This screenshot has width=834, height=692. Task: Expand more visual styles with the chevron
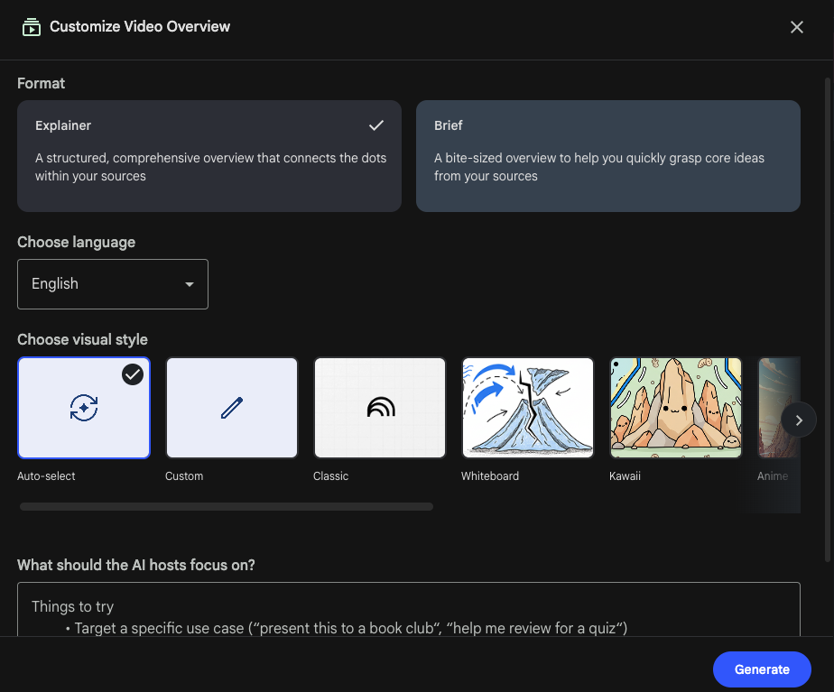[798, 420]
